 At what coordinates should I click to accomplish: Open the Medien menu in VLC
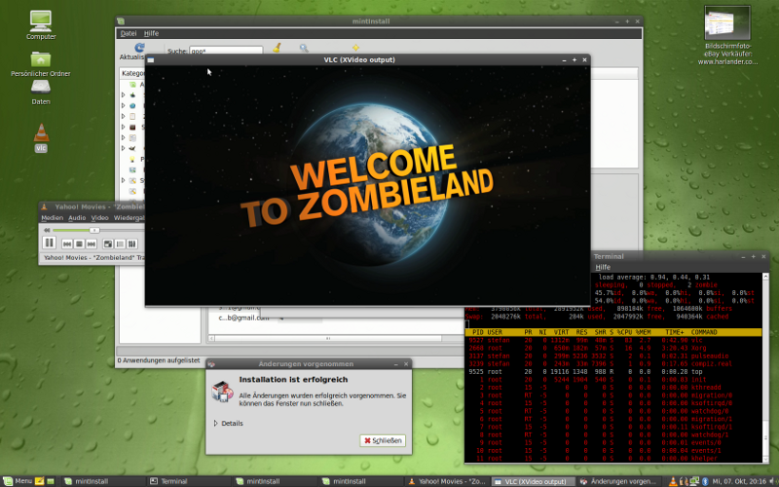click(53, 217)
